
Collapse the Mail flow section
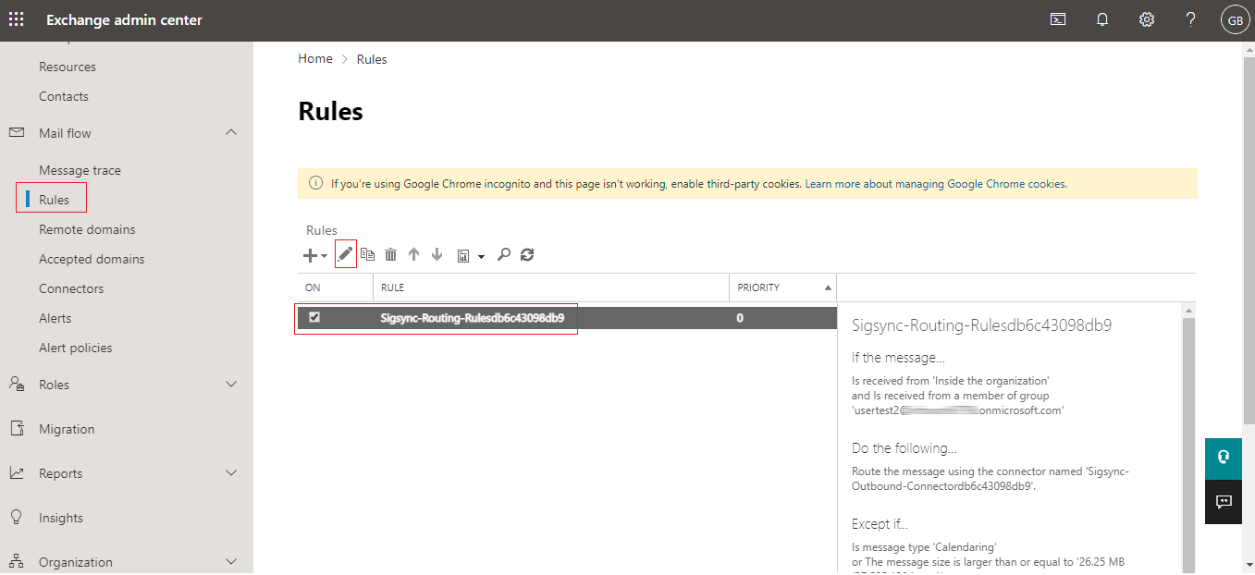coord(231,133)
